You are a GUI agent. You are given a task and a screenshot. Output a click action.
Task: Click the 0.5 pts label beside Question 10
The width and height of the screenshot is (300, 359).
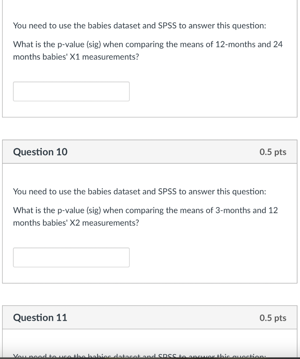pos(273,152)
